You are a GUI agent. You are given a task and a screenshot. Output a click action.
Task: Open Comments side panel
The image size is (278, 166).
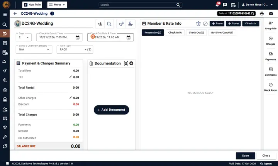pos(271,72)
